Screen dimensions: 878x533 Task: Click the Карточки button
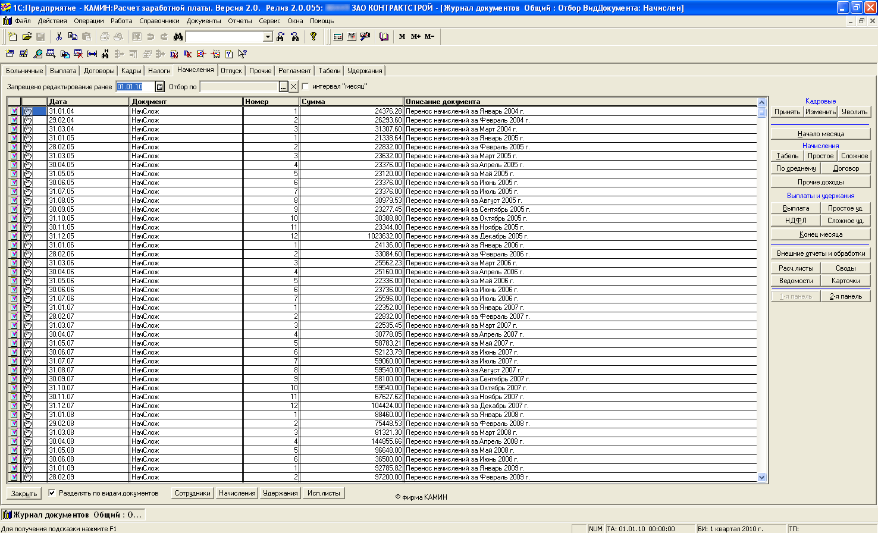846,281
